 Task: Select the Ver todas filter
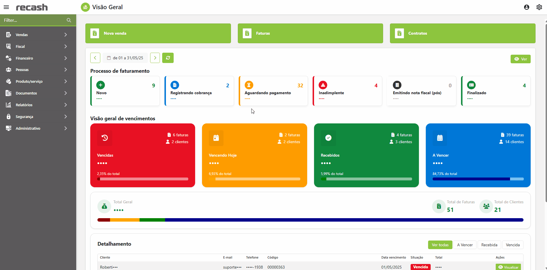[440, 245]
